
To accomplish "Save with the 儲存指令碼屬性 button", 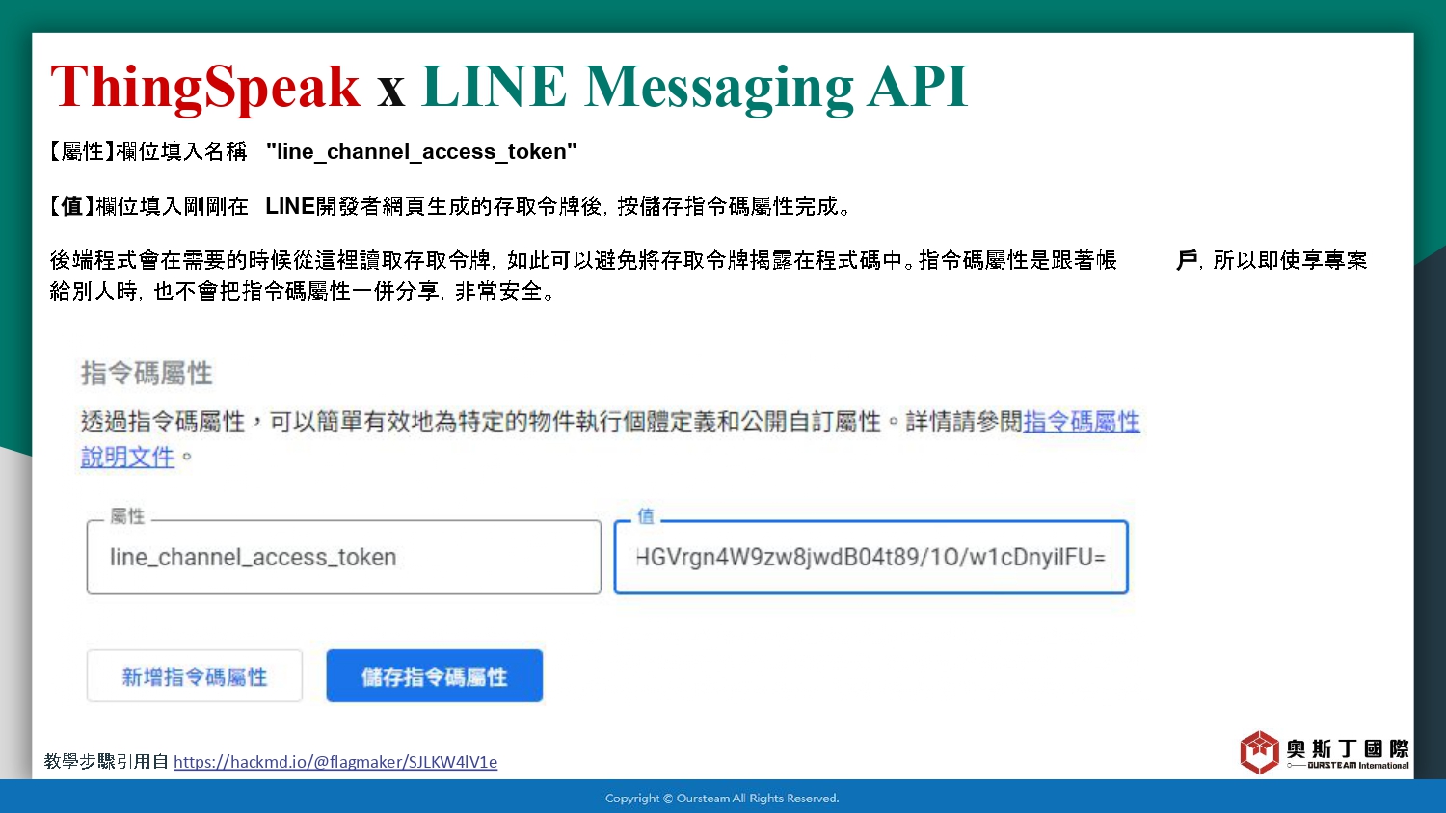I will [434, 676].
